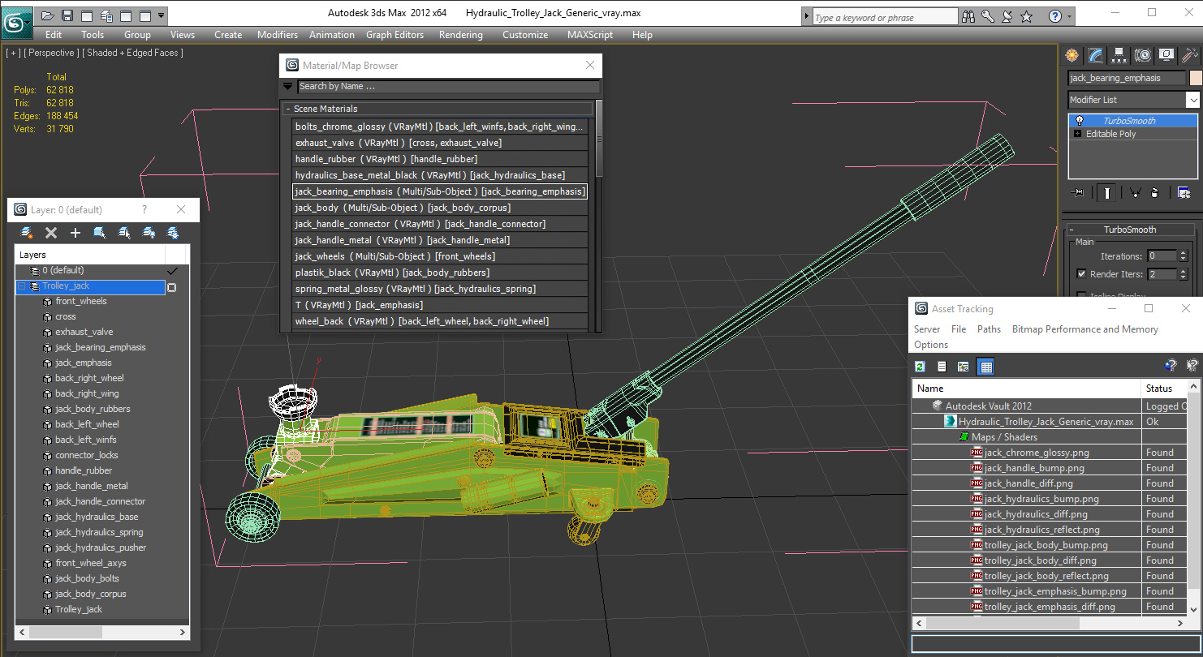The height and width of the screenshot is (657, 1203).
Task: Click the Layers column header
Action: [89, 255]
